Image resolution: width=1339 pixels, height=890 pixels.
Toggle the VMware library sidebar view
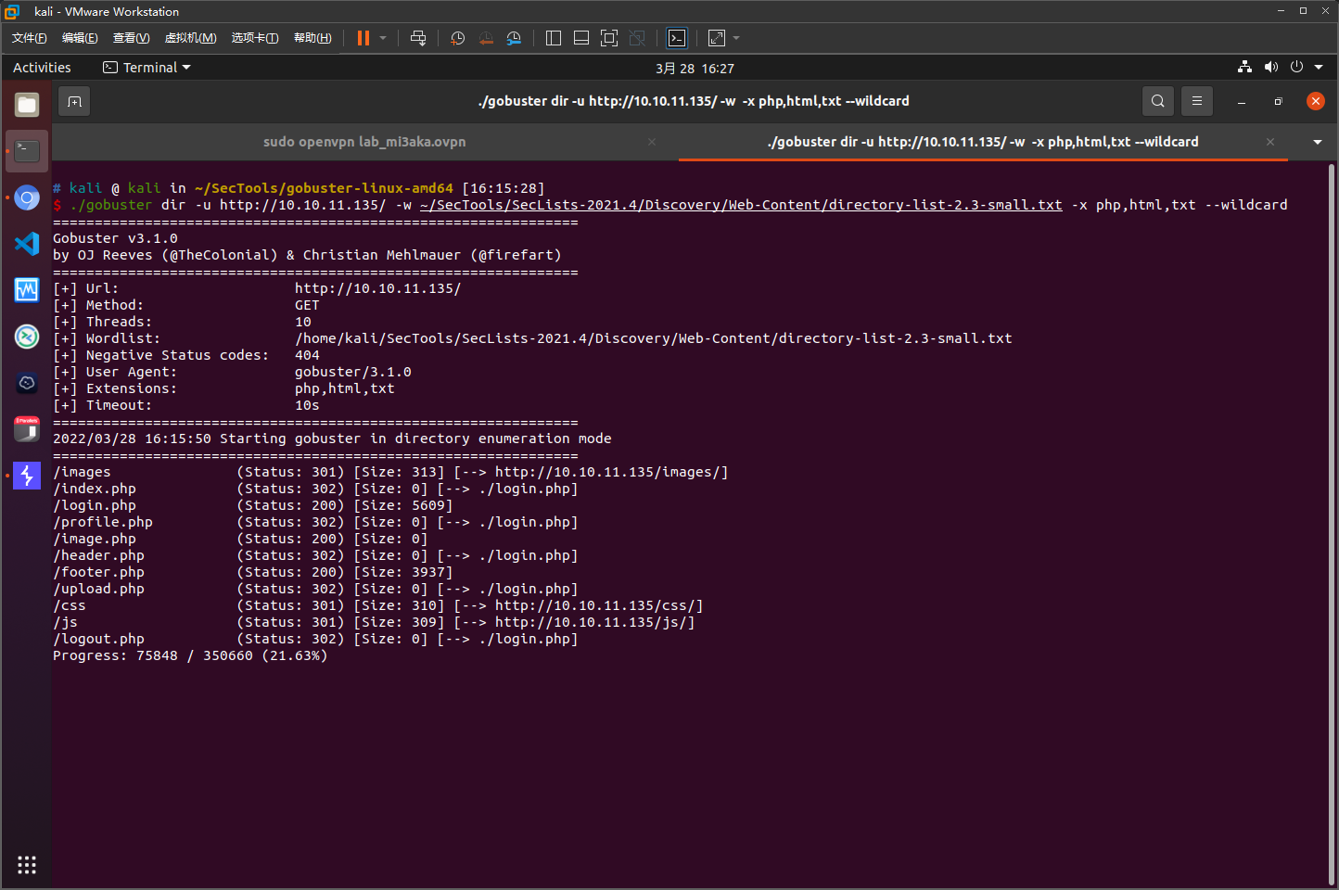tap(554, 38)
